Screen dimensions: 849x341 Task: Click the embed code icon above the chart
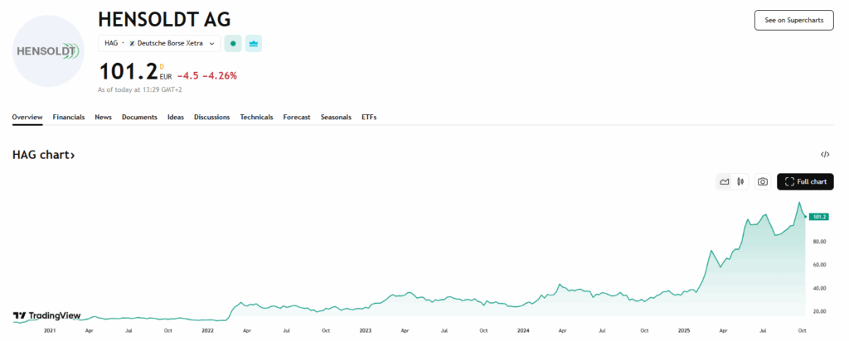825,155
